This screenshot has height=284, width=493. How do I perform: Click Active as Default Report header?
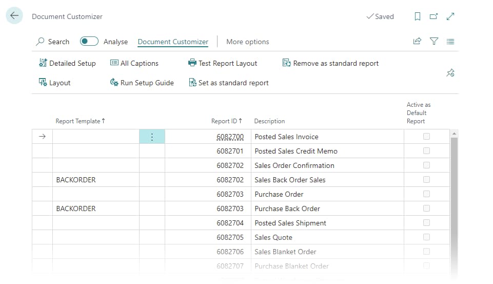(x=419, y=112)
